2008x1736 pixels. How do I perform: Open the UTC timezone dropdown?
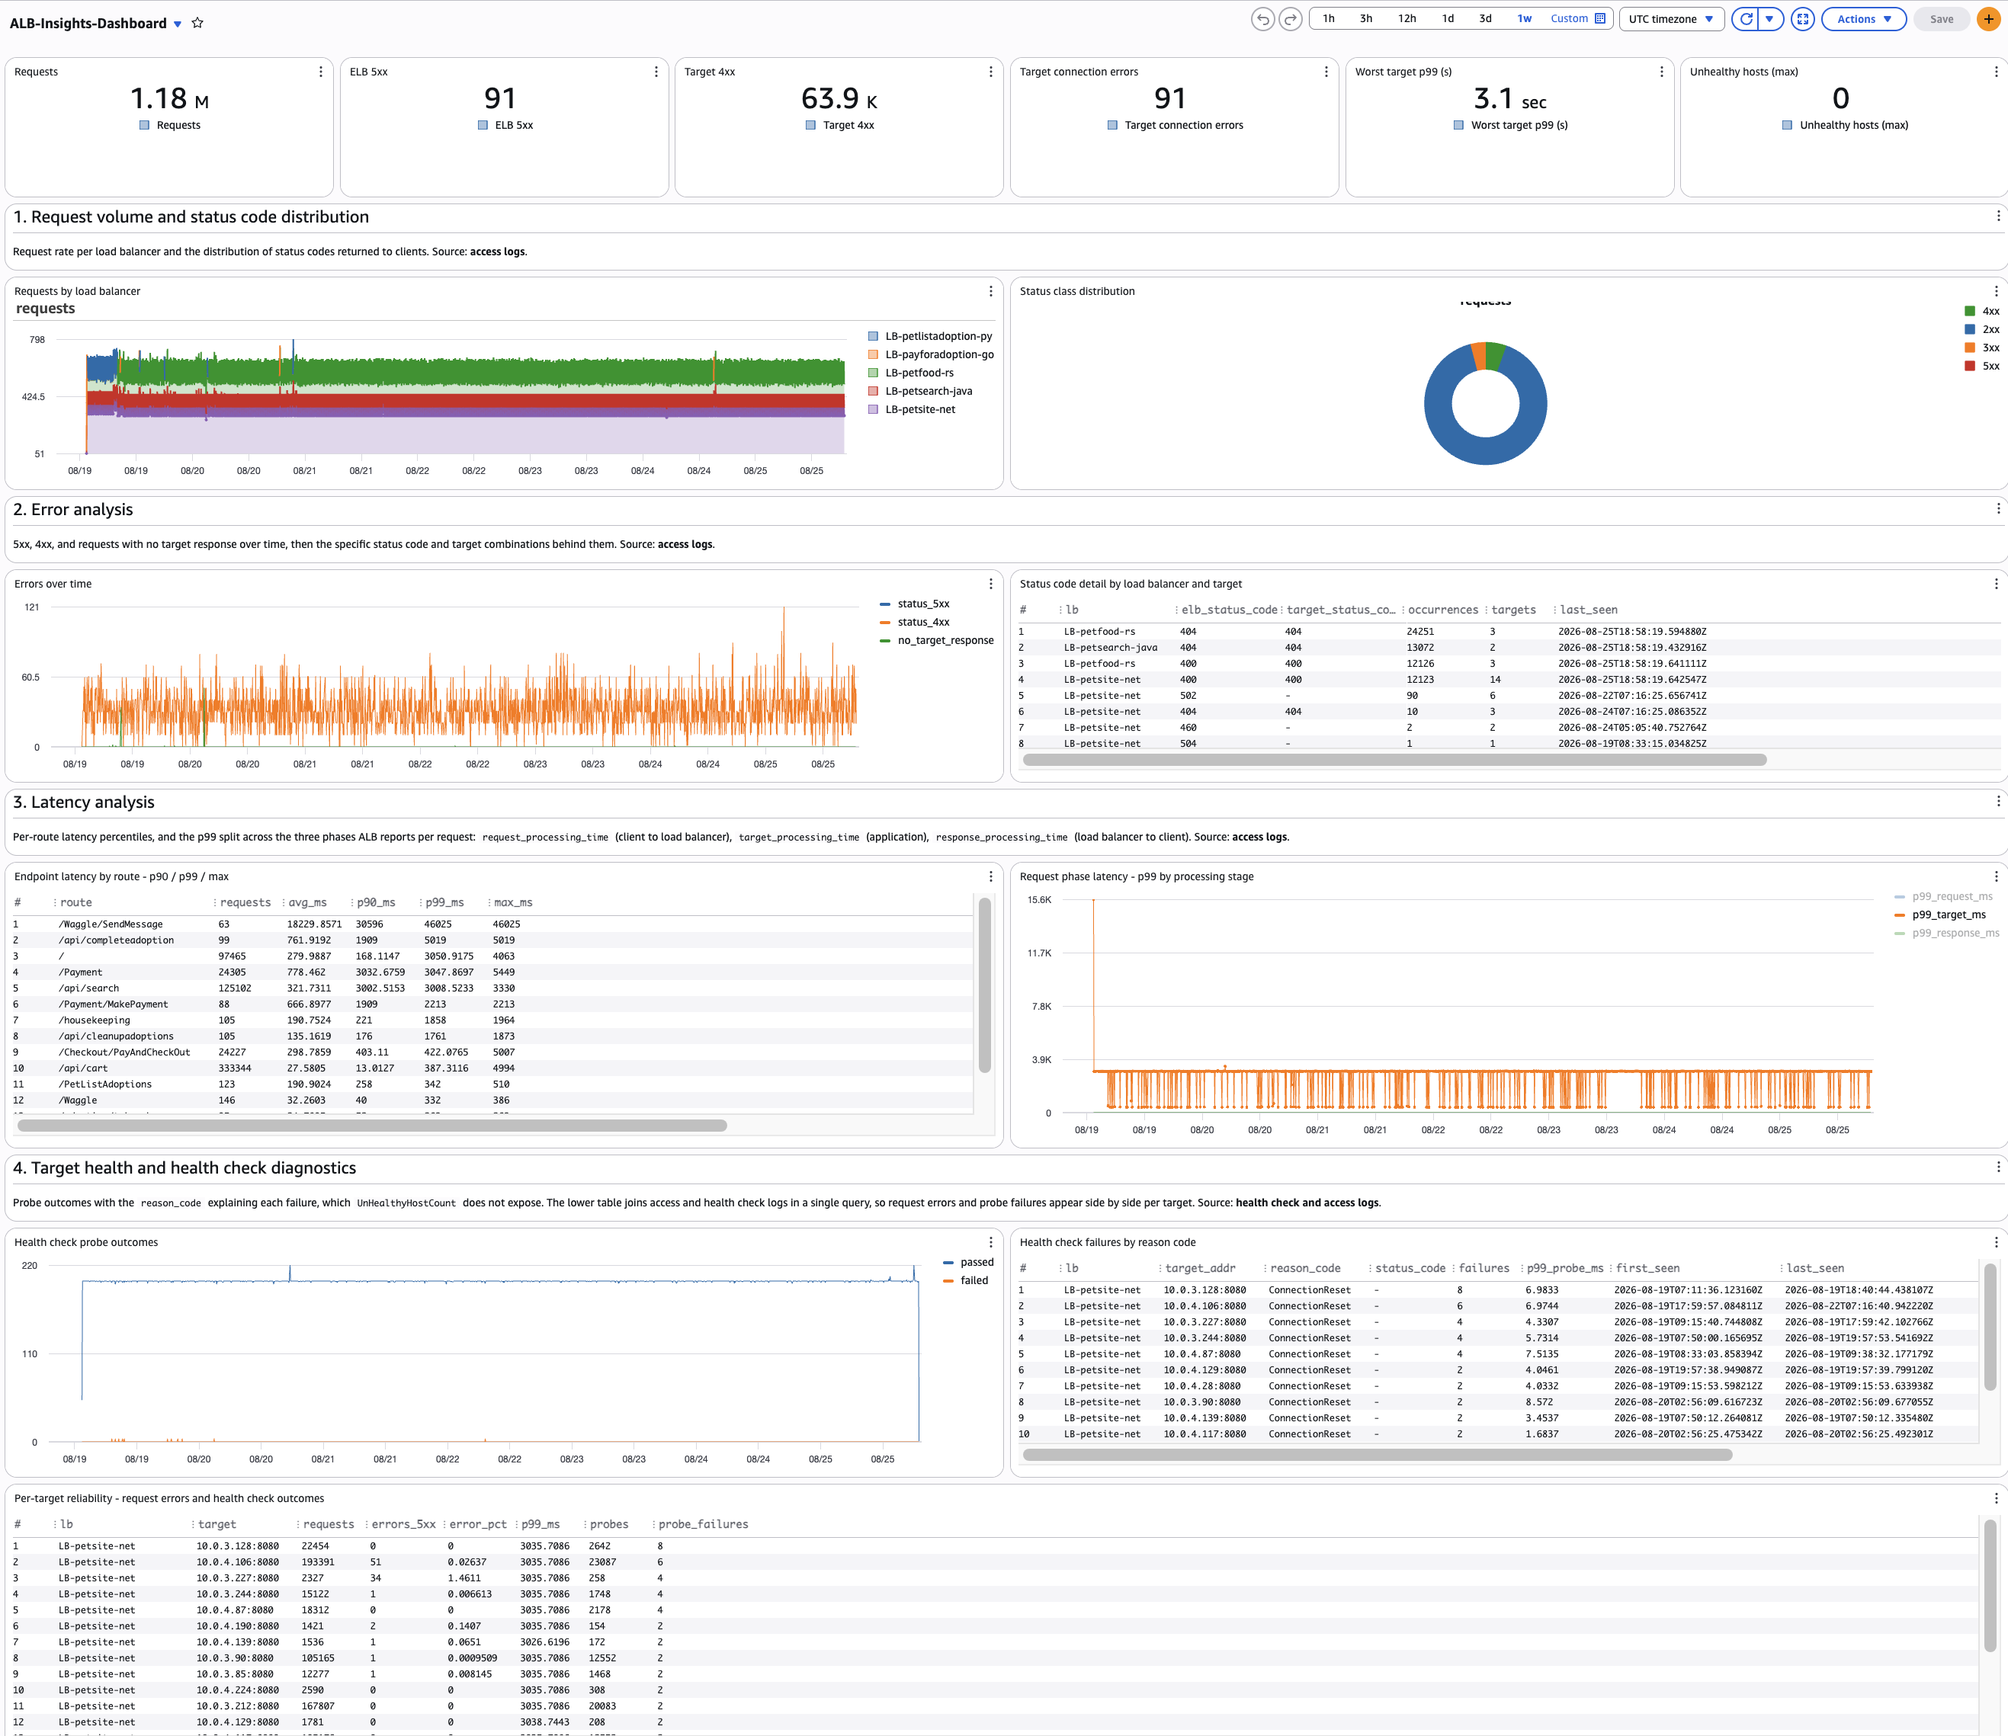[1671, 18]
